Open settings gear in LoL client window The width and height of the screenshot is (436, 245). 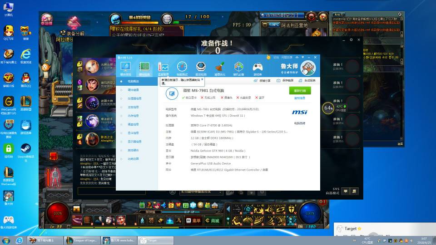[x=351, y=40]
